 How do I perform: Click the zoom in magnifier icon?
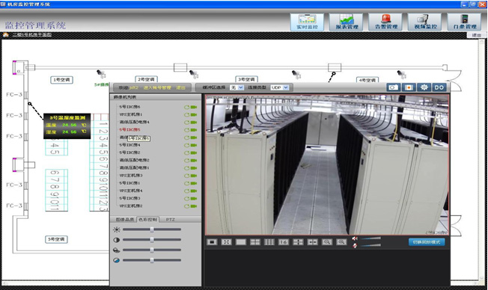click(341, 242)
